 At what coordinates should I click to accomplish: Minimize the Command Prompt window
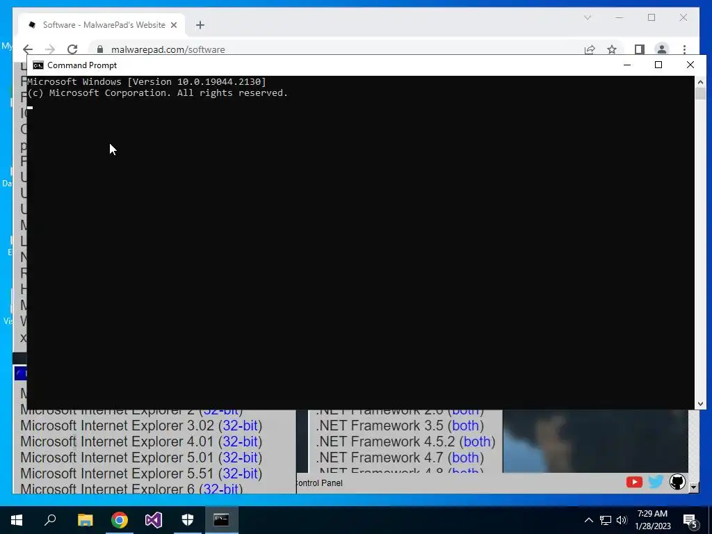(627, 65)
